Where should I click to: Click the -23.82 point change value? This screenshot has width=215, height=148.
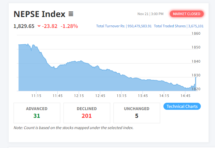click(50, 26)
